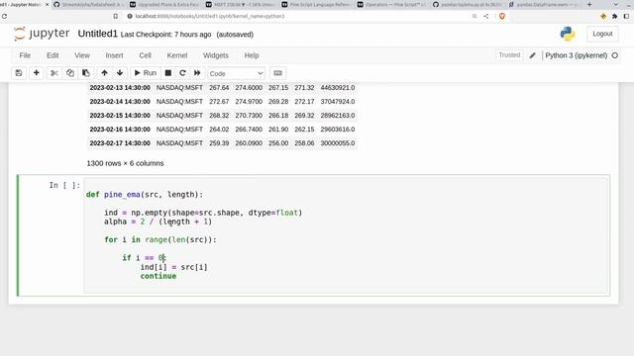Click the Python logo icon

tap(568, 34)
